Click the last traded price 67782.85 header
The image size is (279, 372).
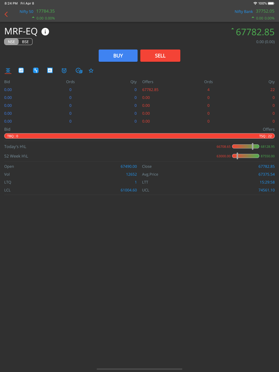(x=255, y=32)
